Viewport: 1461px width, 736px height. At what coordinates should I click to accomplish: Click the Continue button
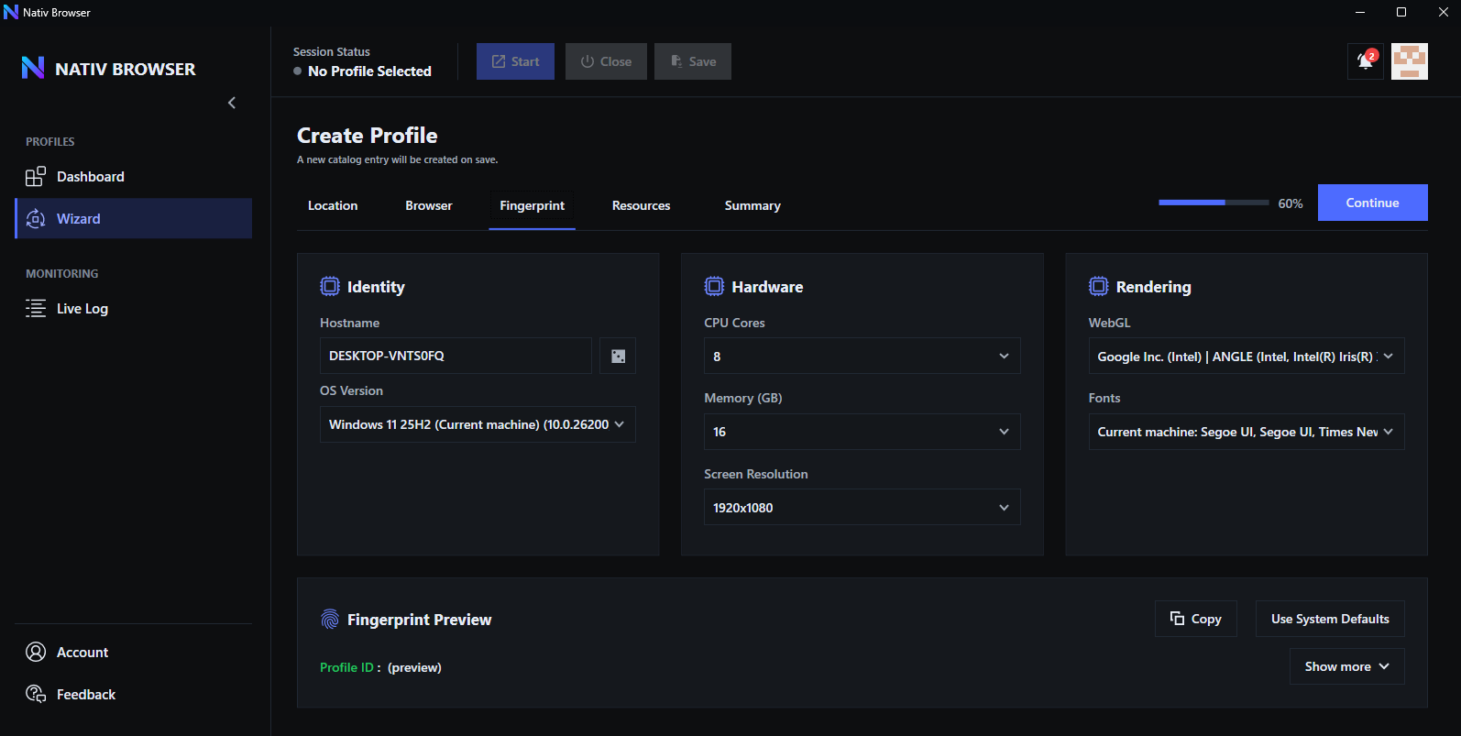coord(1373,203)
